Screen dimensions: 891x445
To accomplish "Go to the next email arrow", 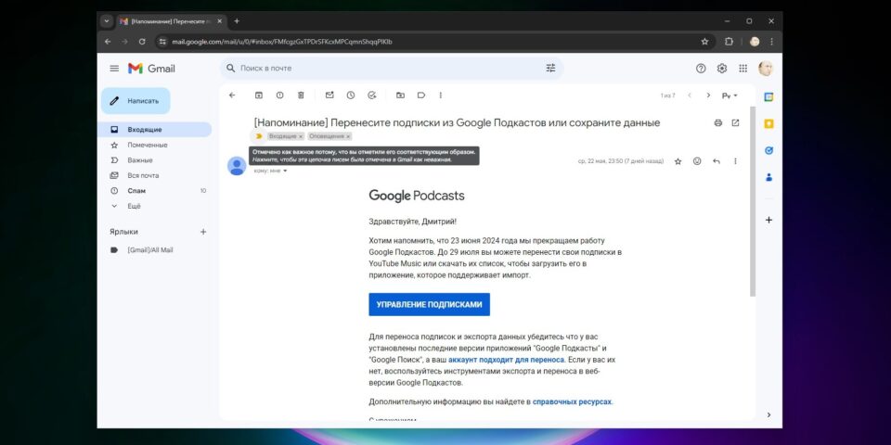I will pyautogui.click(x=708, y=95).
